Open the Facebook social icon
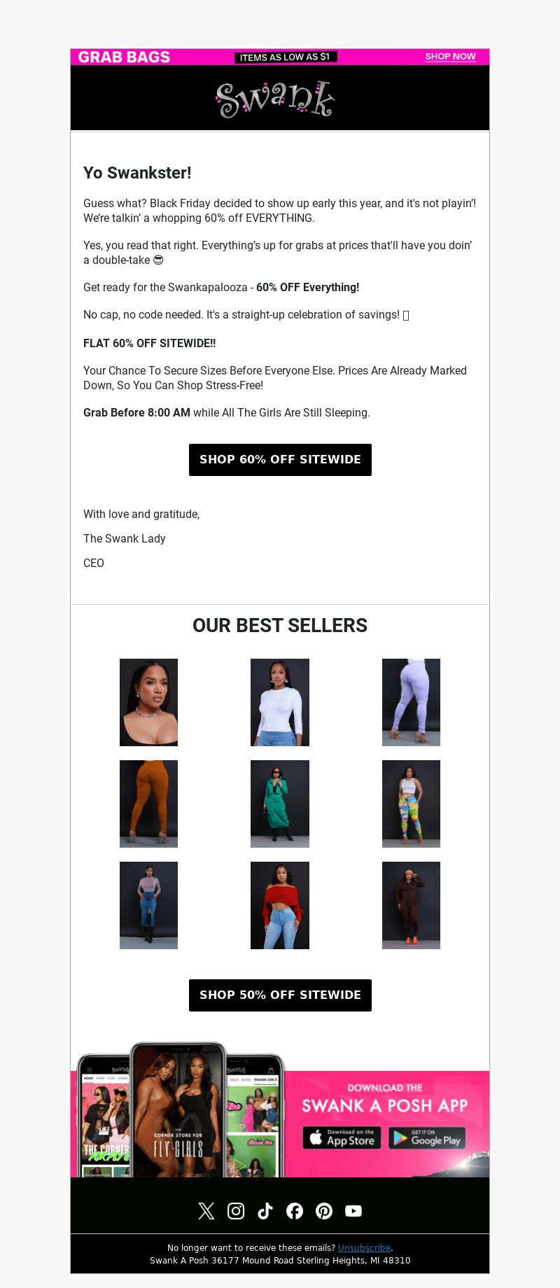 (x=295, y=1211)
